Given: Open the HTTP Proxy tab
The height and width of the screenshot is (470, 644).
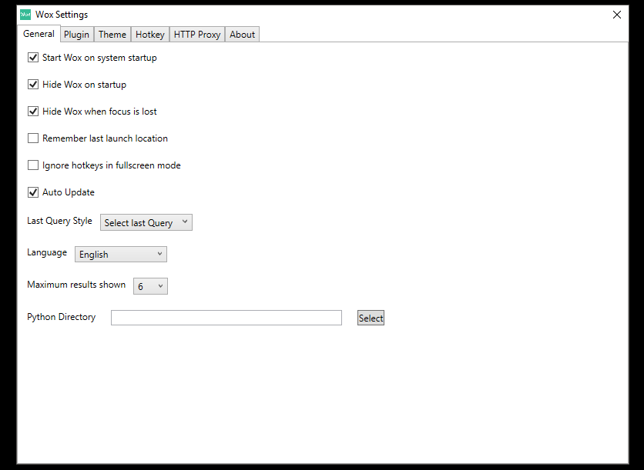Looking at the screenshot, I should pos(197,35).
